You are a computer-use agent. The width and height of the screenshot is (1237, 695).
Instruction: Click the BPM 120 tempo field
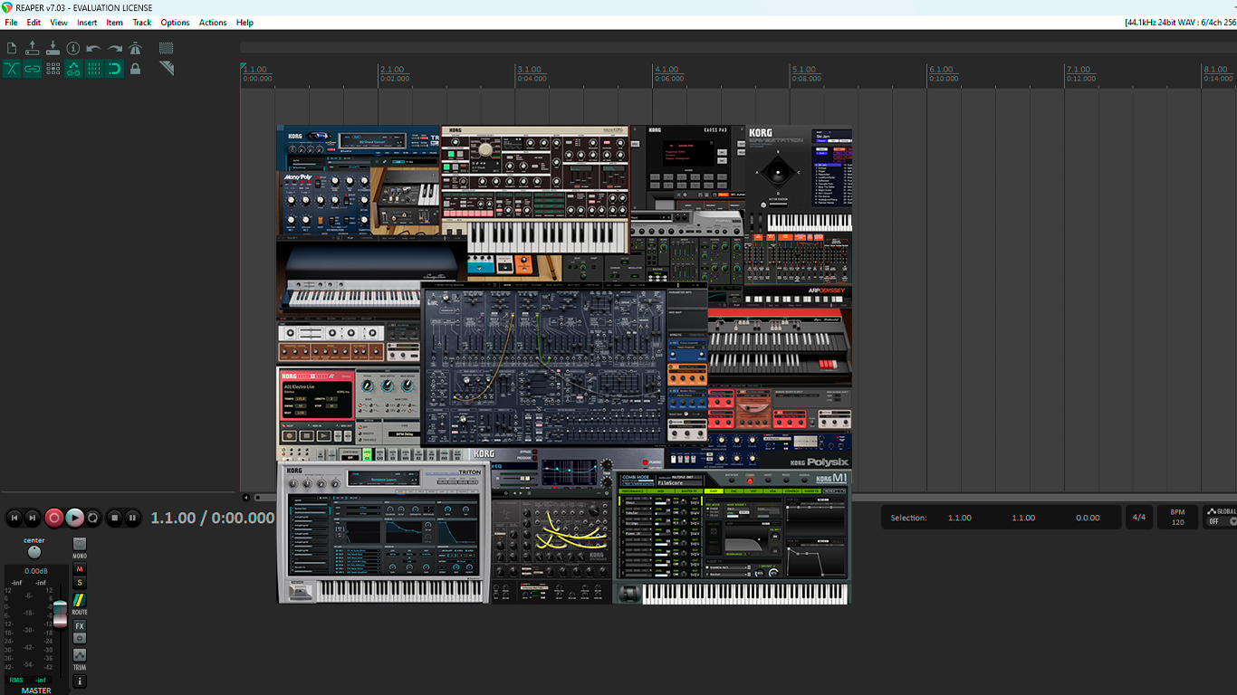coord(1177,518)
